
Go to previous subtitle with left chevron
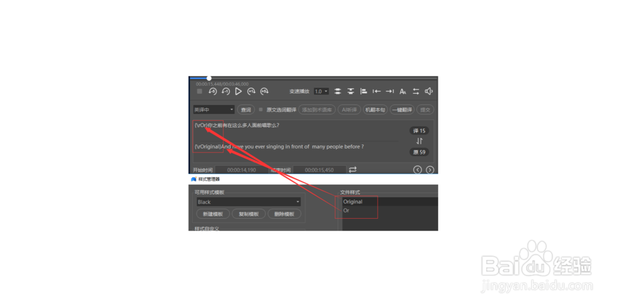[418, 170]
